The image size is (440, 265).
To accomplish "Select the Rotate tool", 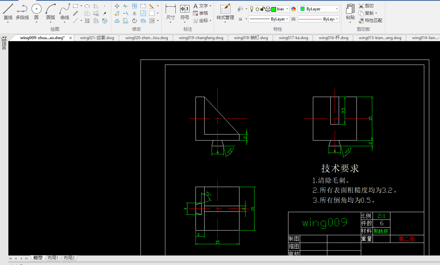I will pos(134,21).
